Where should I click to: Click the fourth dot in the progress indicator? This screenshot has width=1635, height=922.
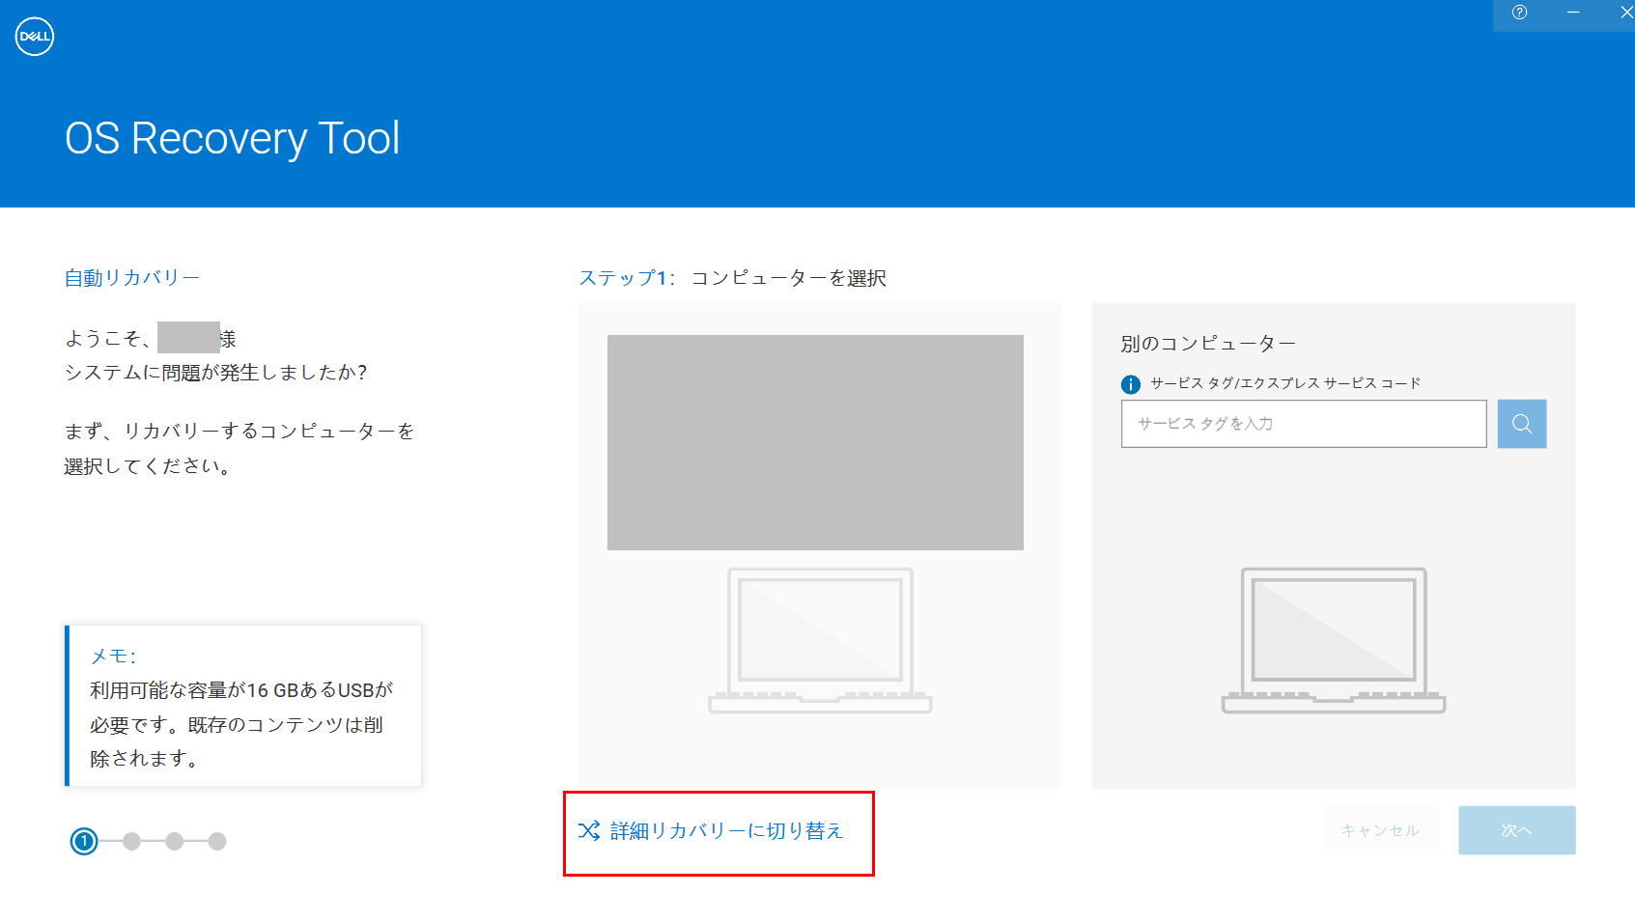[217, 842]
